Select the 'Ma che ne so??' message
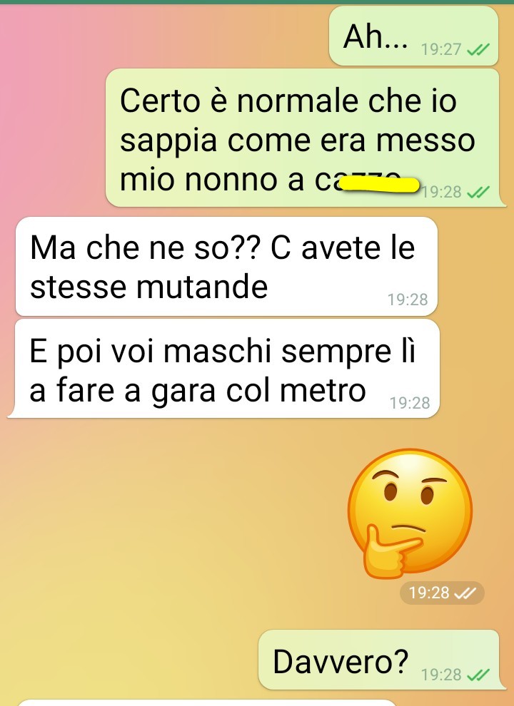The width and height of the screenshot is (514, 706). point(226,267)
